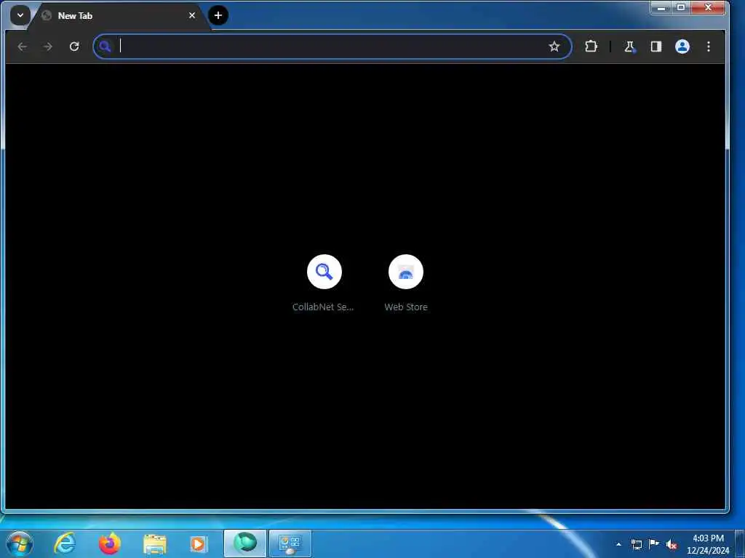745x558 pixels.
Task: Click the muted volume tray icon
Action: point(672,545)
